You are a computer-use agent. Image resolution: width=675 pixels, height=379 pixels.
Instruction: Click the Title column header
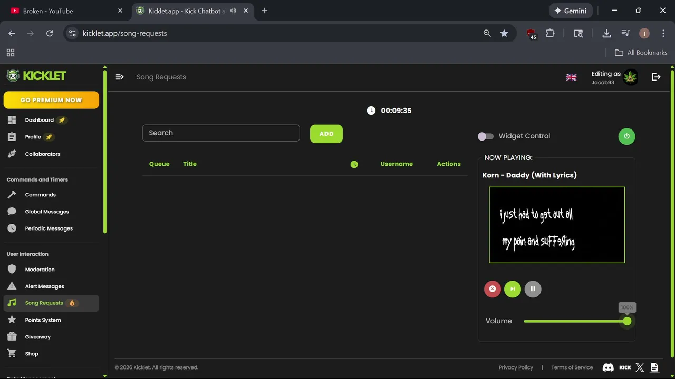tap(190, 164)
